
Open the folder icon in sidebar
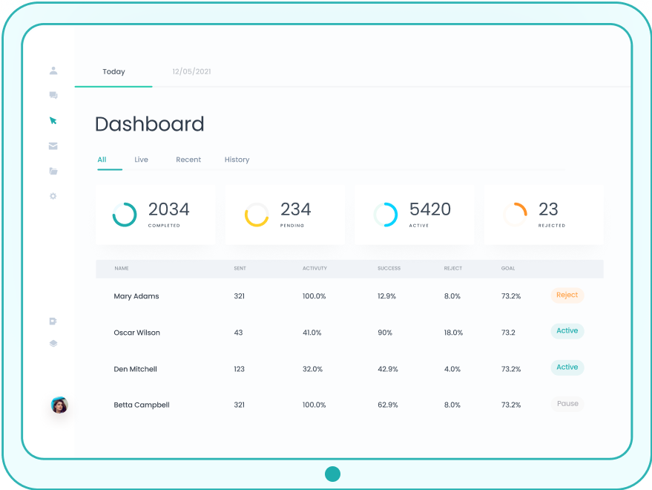(x=53, y=171)
